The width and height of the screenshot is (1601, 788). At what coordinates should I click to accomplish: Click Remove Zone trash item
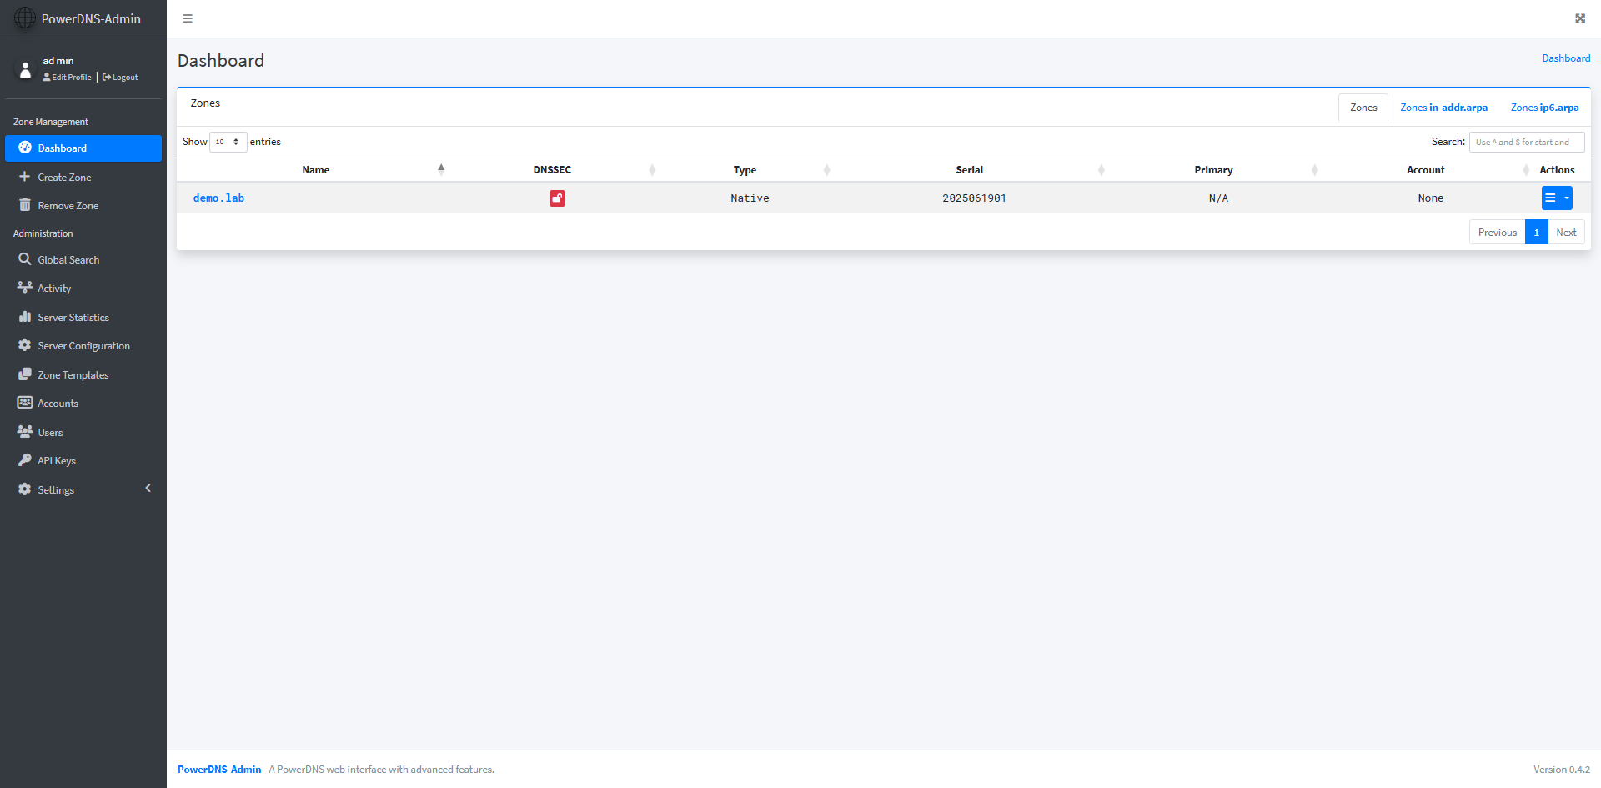point(68,206)
